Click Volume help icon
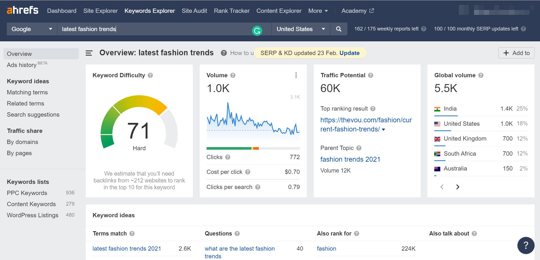This screenshot has height=260, width=540. pyautogui.click(x=233, y=75)
